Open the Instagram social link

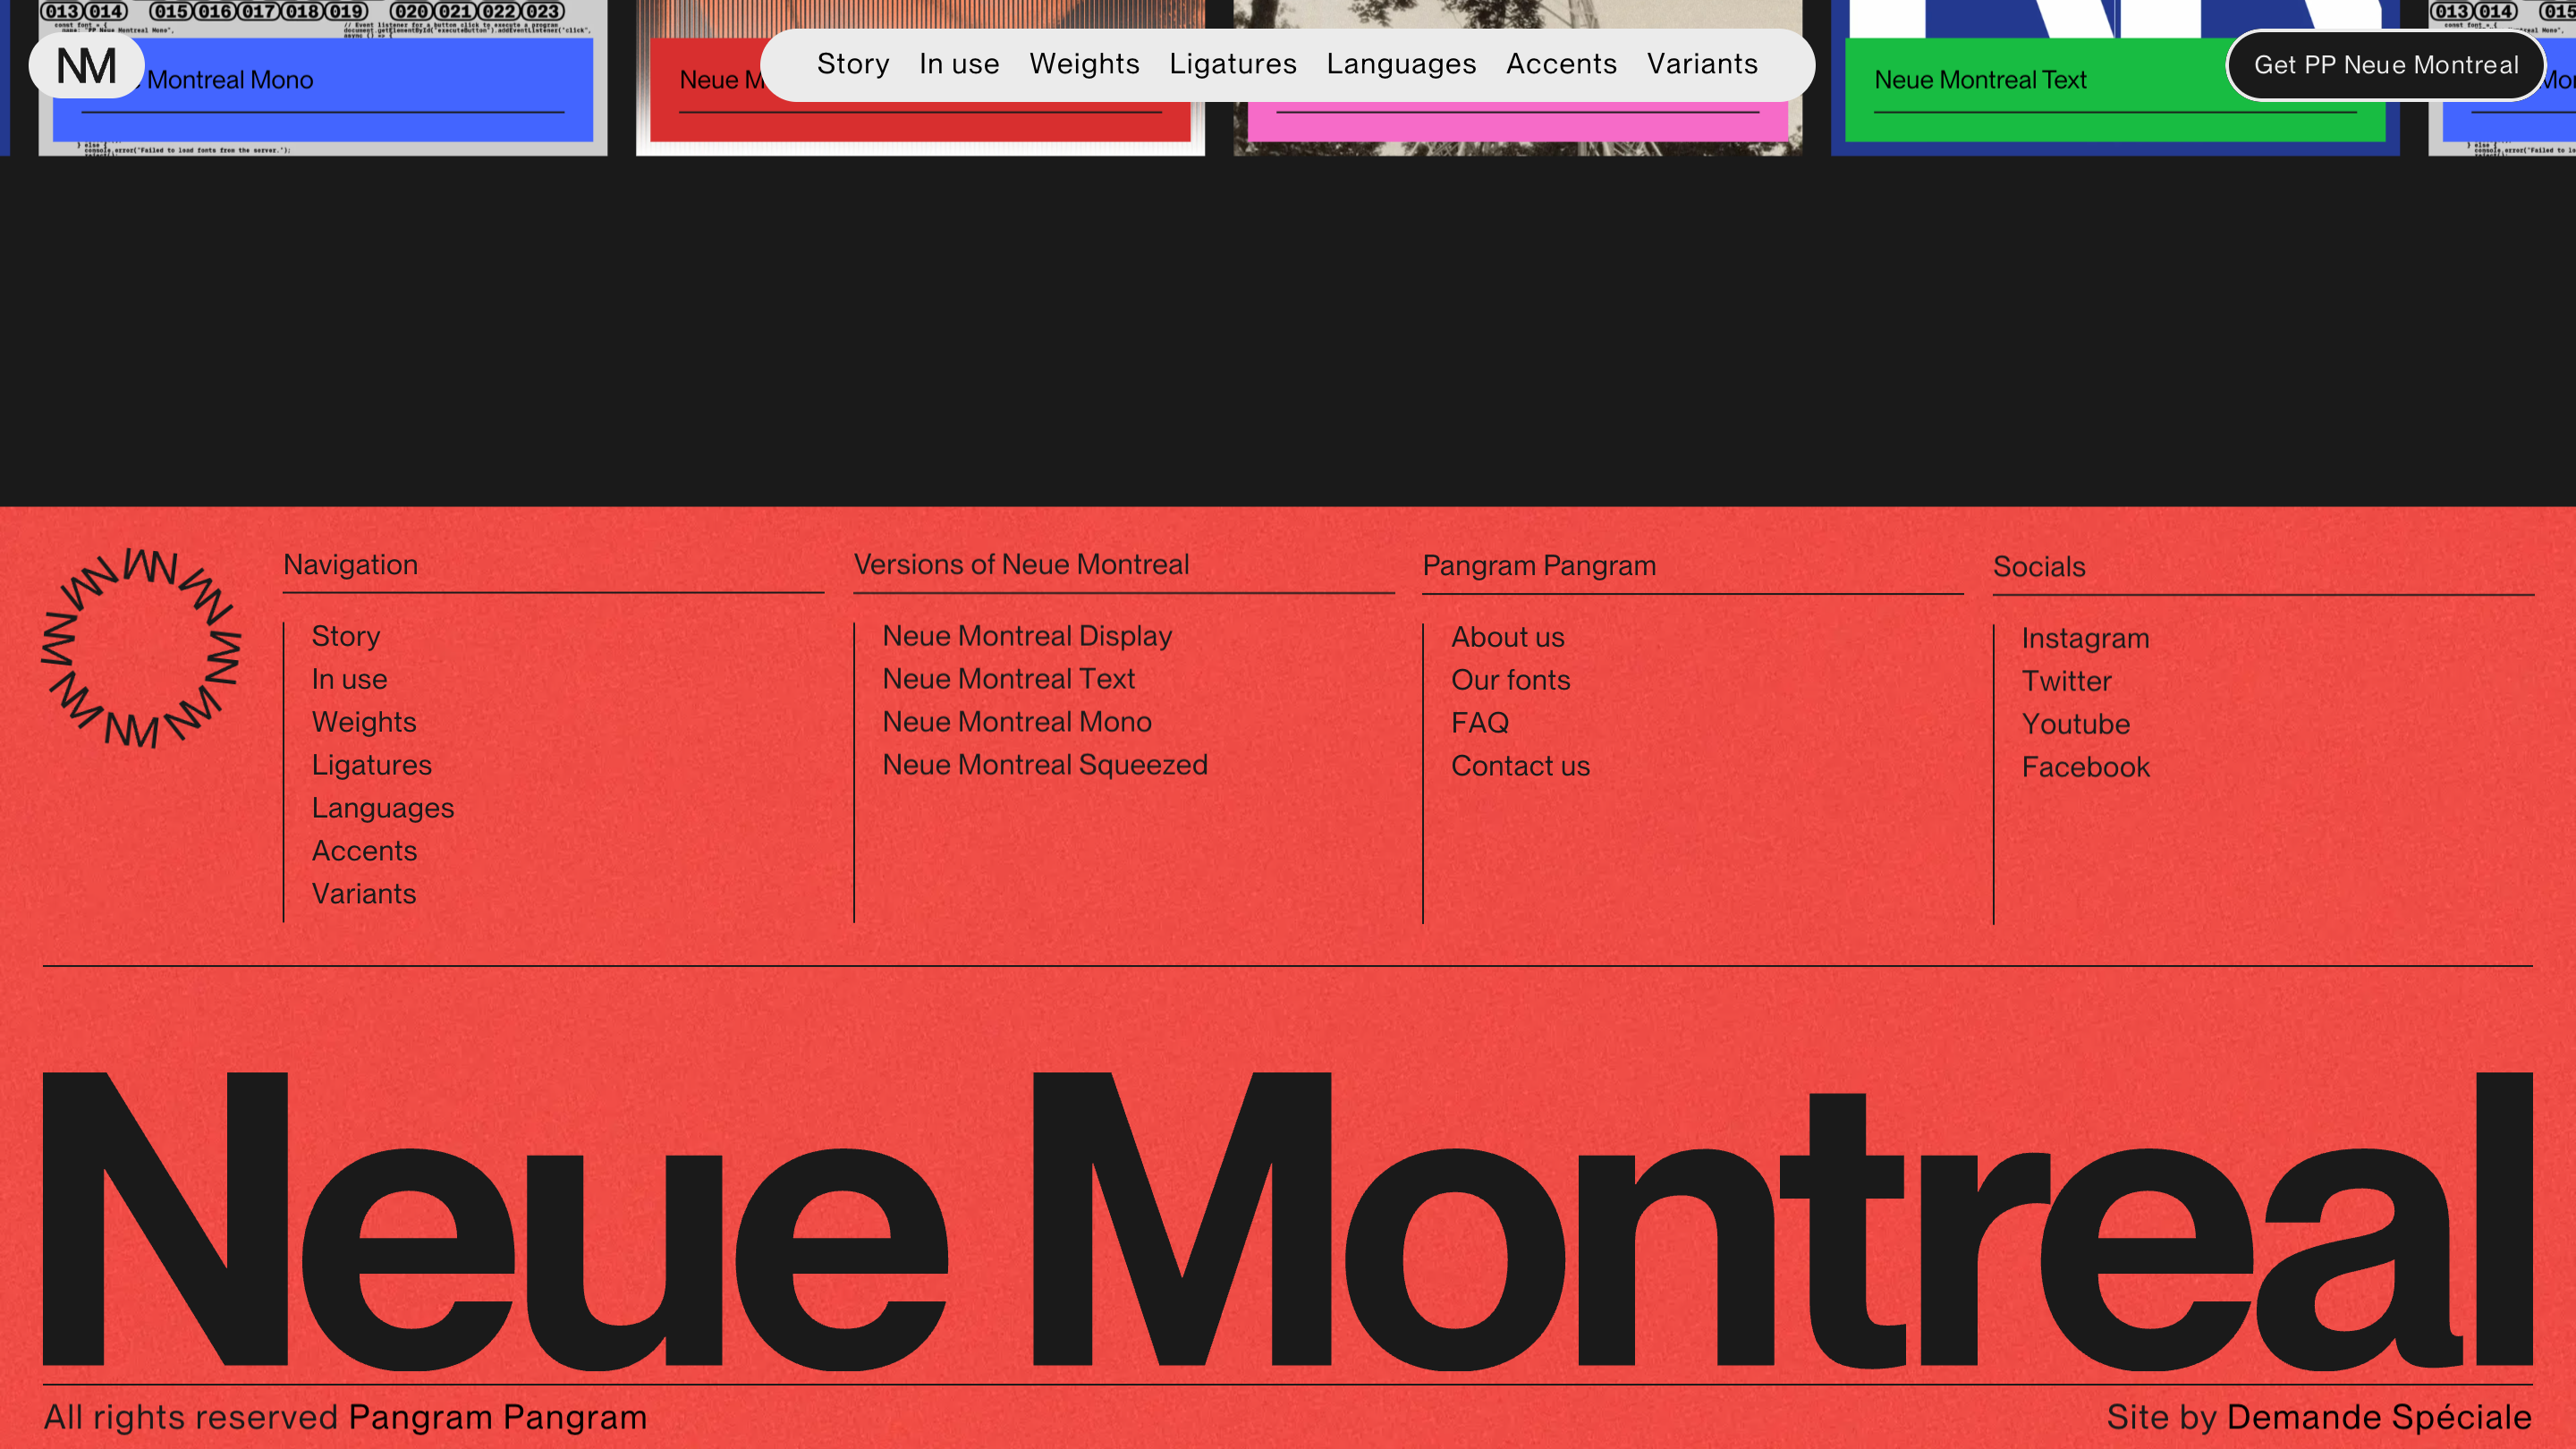(x=2085, y=638)
